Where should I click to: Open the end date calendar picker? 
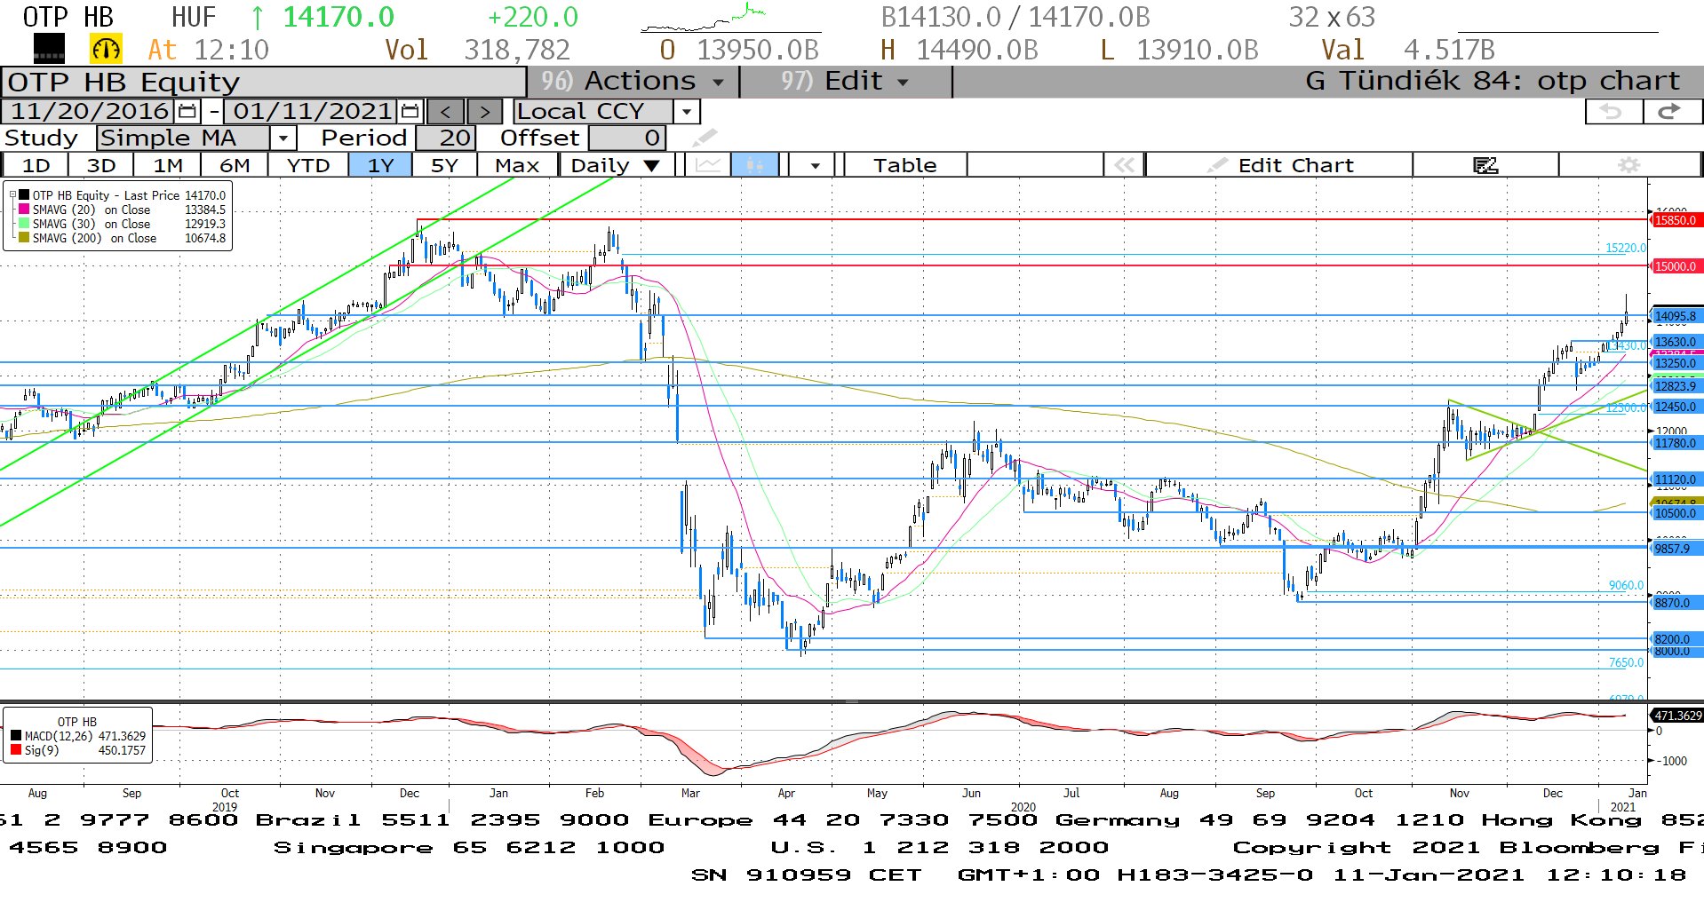pyautogui.click(x=410, y=111)
